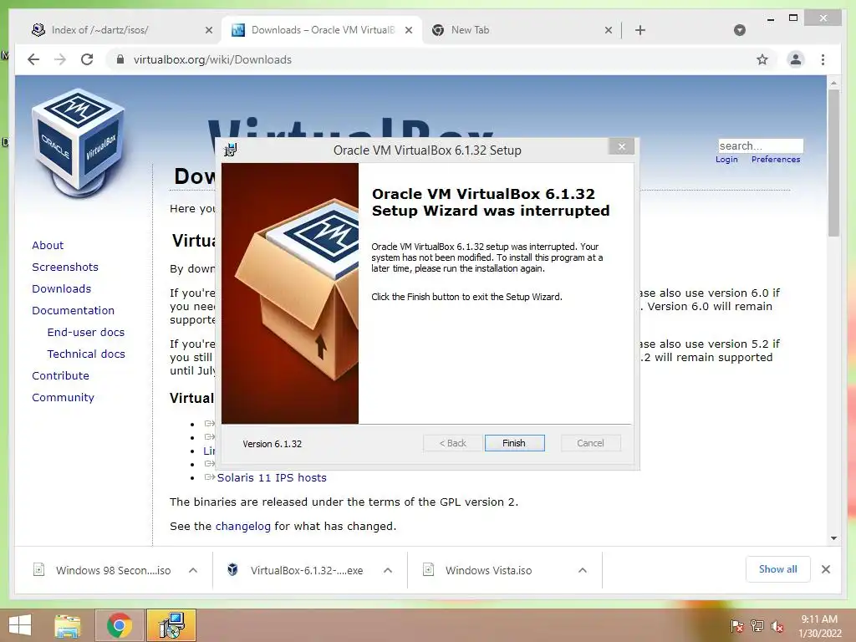Click the Windows Vista.iso download item

pyautogui.click(x=488, y=570)
